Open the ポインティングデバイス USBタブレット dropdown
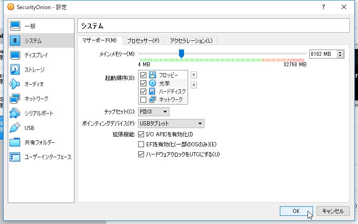Screen dimensions: 358x224 pos(171,124)
